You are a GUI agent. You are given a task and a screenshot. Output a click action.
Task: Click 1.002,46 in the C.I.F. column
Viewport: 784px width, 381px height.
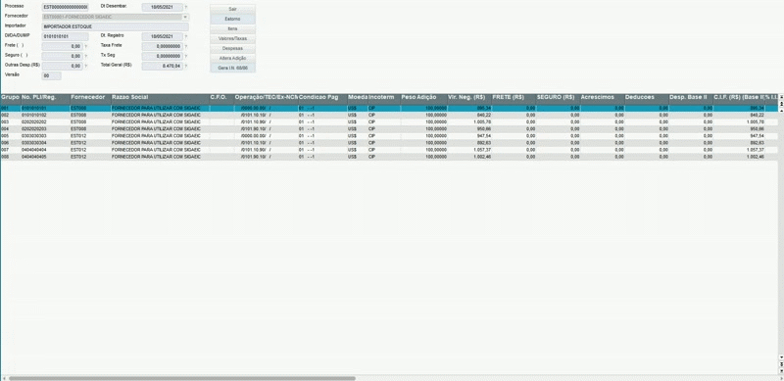pos(755,157)
